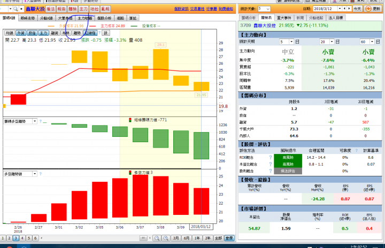The width and height of the screenshot is (385, 248).
Task: Click help icon next to 本益比概念
Action: pyautogui.click(x=271, y=164)
